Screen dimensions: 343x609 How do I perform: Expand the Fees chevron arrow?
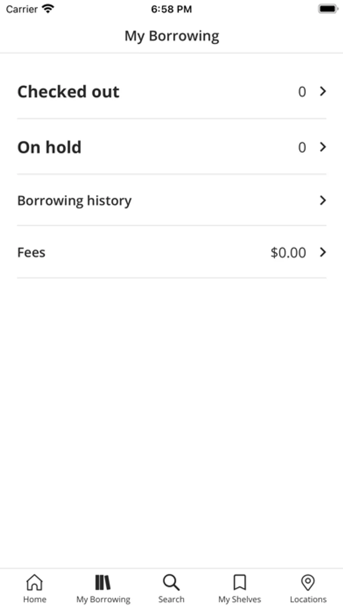323,252
